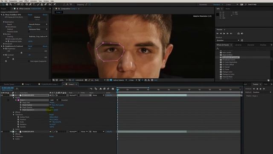Toggle Warp Stabilizer VFX fx switch
This screenshot has height=154, width=273.
[3, 15]
